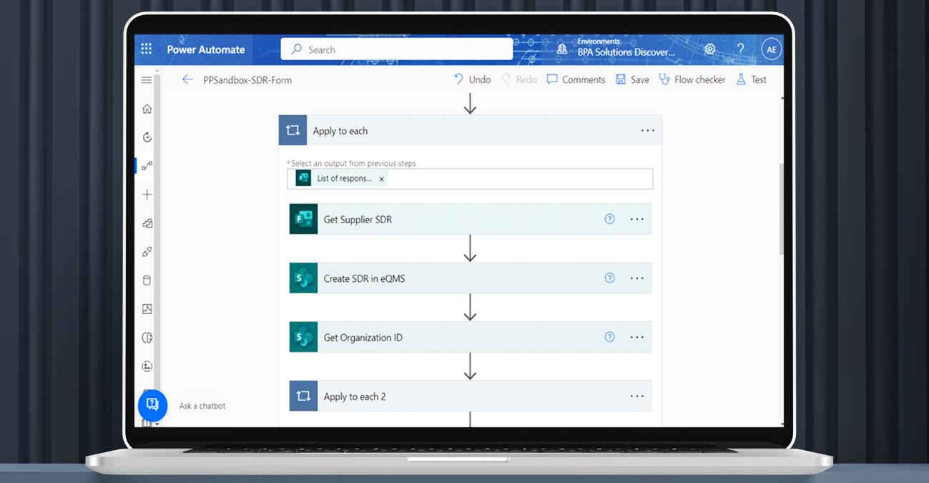The height and width of the screenshot is (483, 929).
Task: Open the Create SDR in eQMS ellipsis menu
Action: (x=636, y=278)
